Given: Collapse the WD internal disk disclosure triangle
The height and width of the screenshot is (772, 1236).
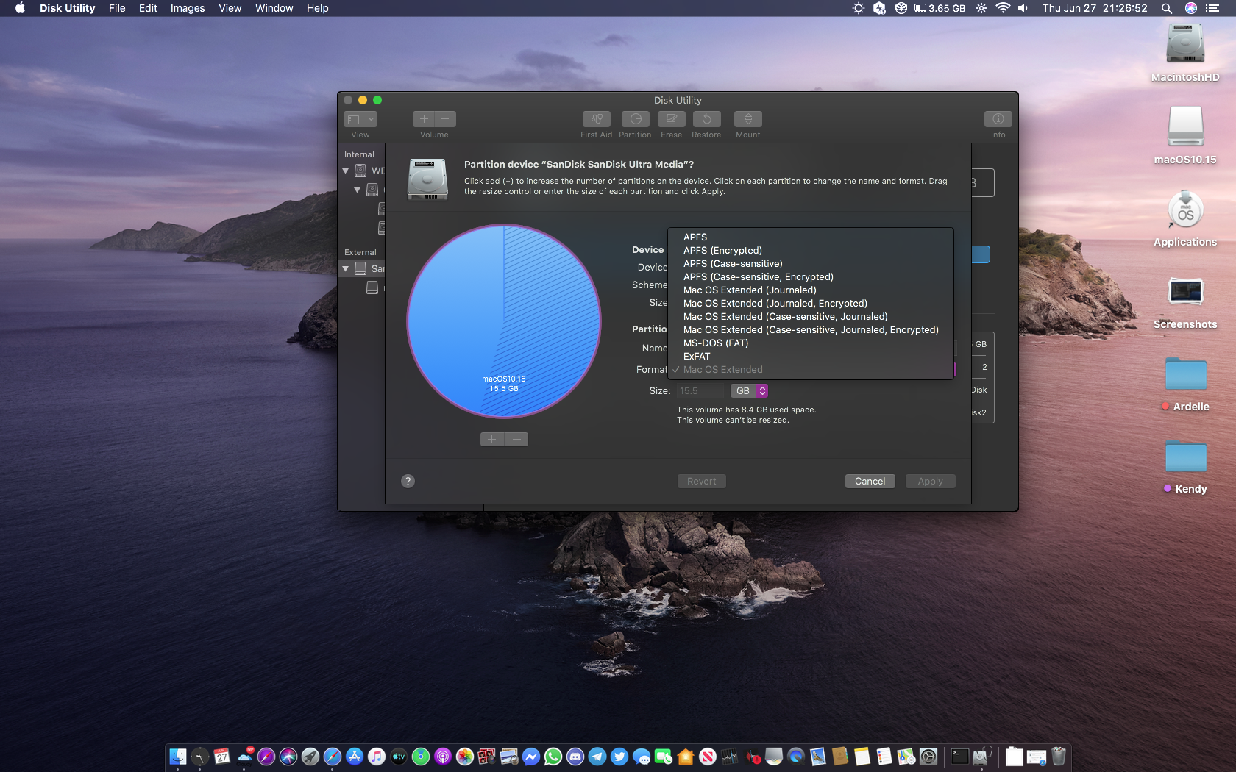Looking at the screenshot, I should [x=345, y=171].
